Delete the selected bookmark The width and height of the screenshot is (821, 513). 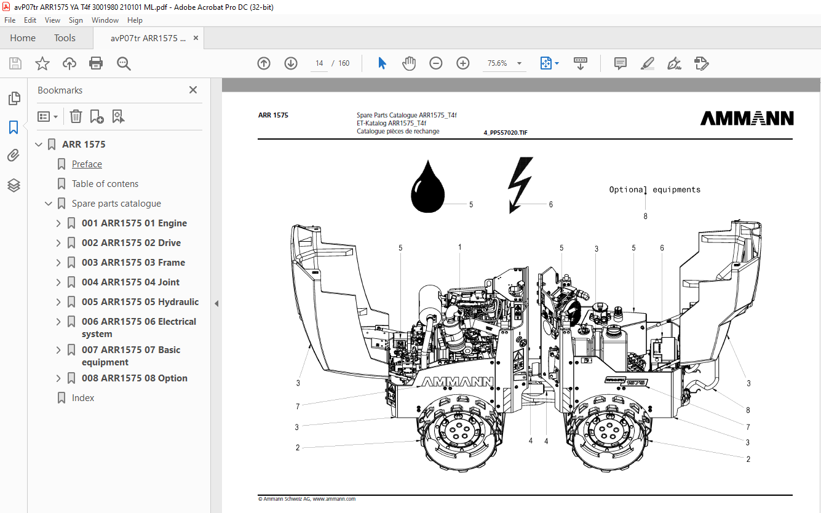pyautogui.click(x=76, y=116)
